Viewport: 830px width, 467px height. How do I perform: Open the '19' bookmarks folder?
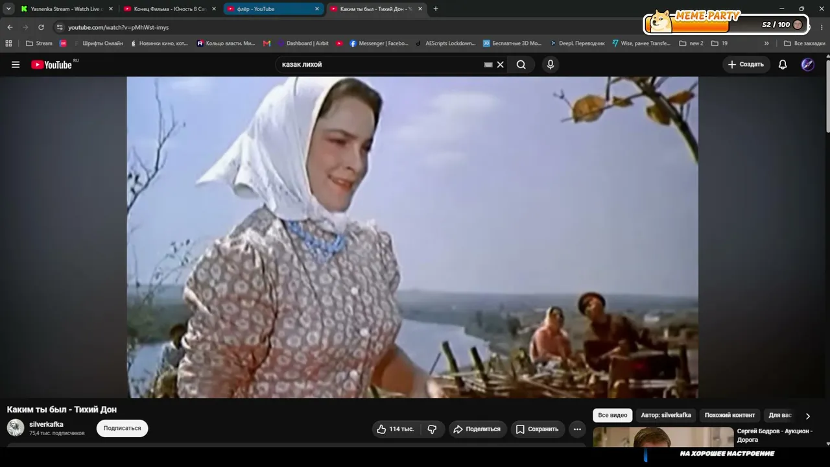720,43
